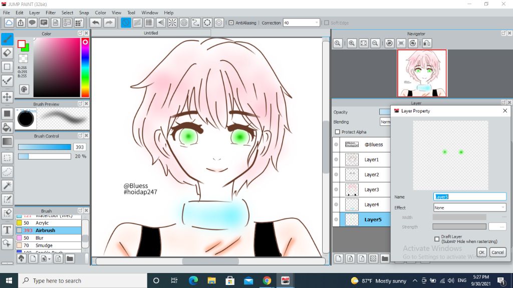The image size is (513, 288).
Task: Open brush panel add-brush dropdown arrow
Action: click(50, 259)
